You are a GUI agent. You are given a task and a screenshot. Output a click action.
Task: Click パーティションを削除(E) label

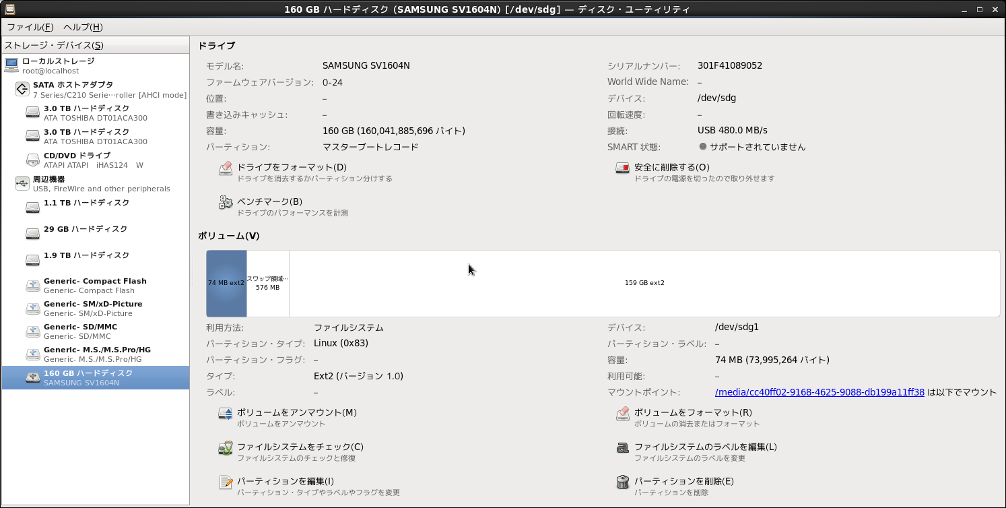point(684,481)
